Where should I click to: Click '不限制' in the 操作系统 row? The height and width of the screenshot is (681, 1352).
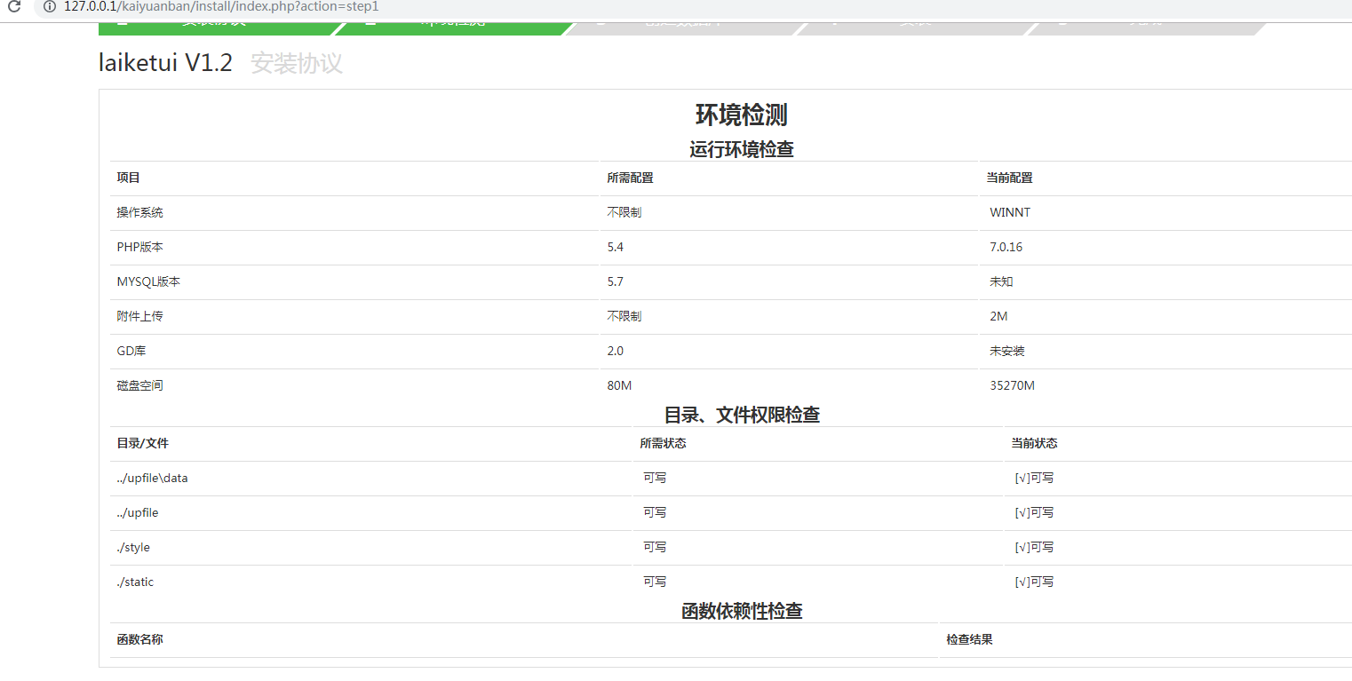624,212
